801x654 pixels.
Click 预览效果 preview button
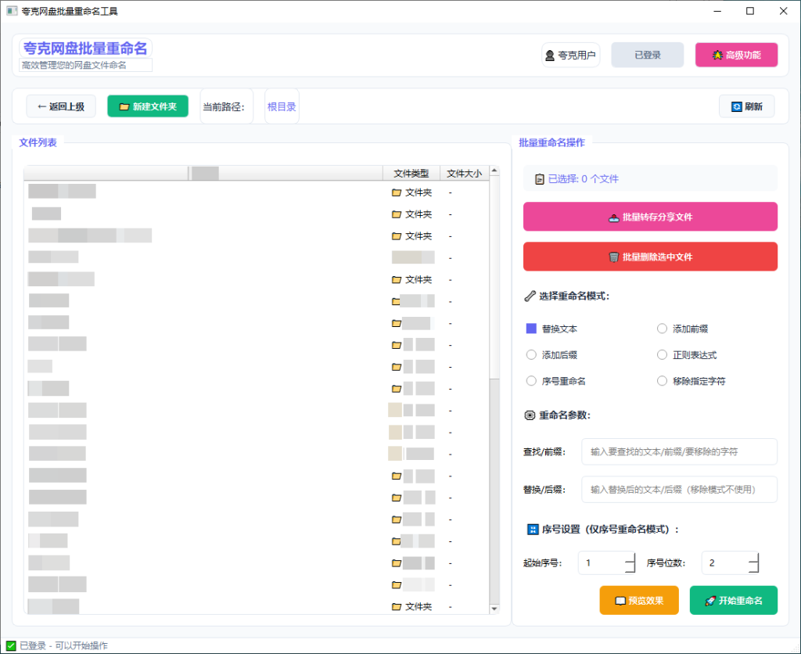coord(638,601)
